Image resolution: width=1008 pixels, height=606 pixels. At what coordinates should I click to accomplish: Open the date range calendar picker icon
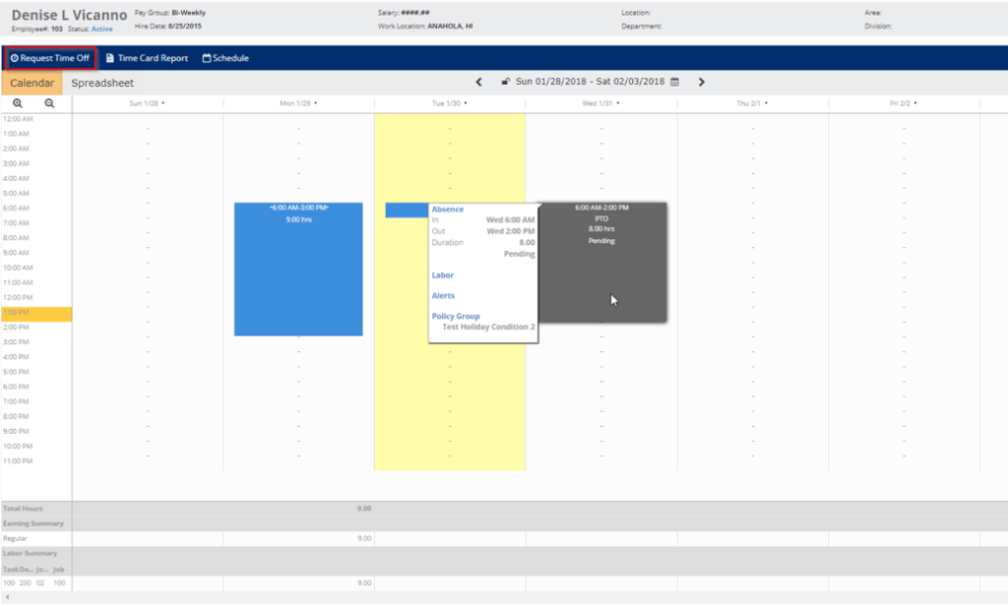point(674,82)
